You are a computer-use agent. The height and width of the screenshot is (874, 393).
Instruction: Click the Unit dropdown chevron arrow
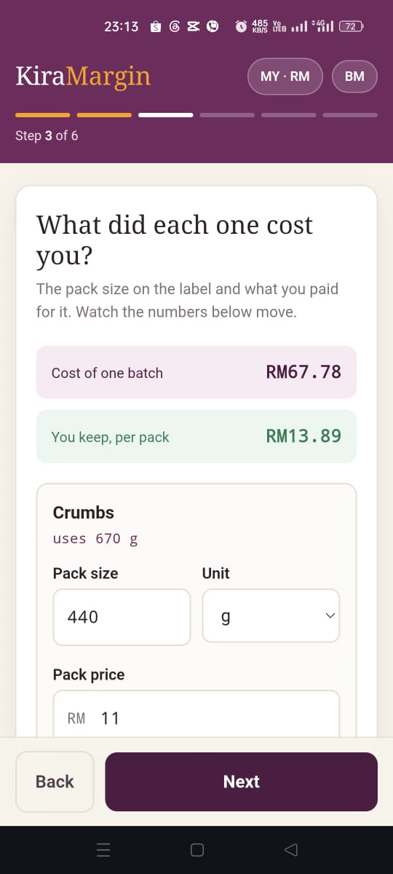pos(330,615)
